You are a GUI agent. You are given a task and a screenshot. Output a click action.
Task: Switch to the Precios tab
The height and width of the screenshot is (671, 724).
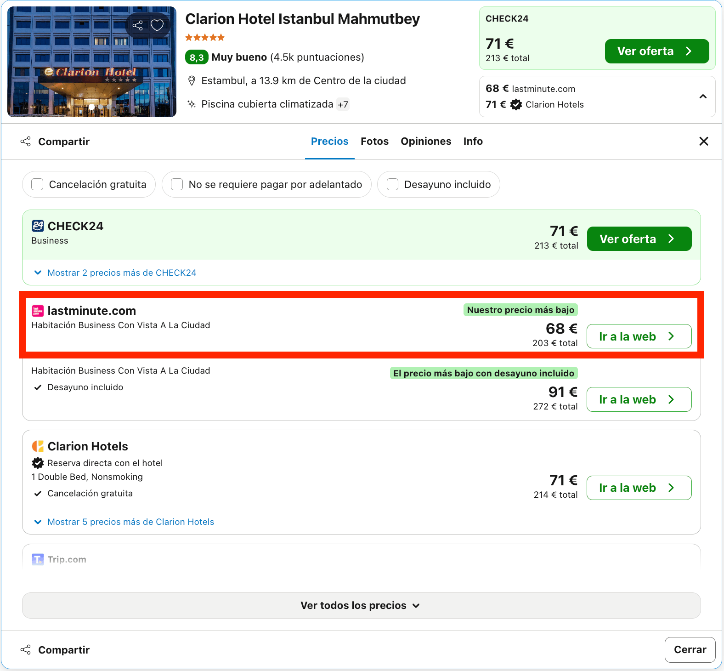click(x=330, y=142)
